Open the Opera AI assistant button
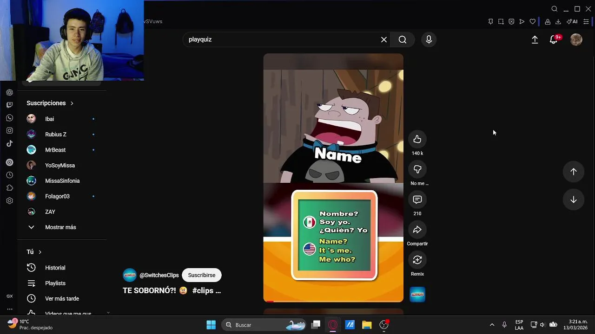The width and height of the screenshot is (595, 334). coord(572,22)
